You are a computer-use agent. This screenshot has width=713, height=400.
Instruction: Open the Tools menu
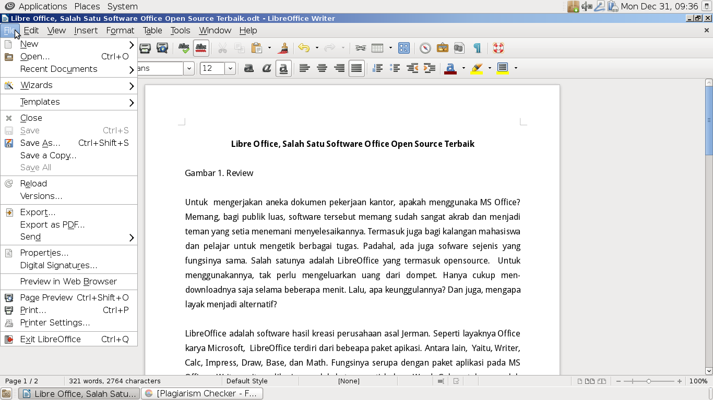coord(180,30)
